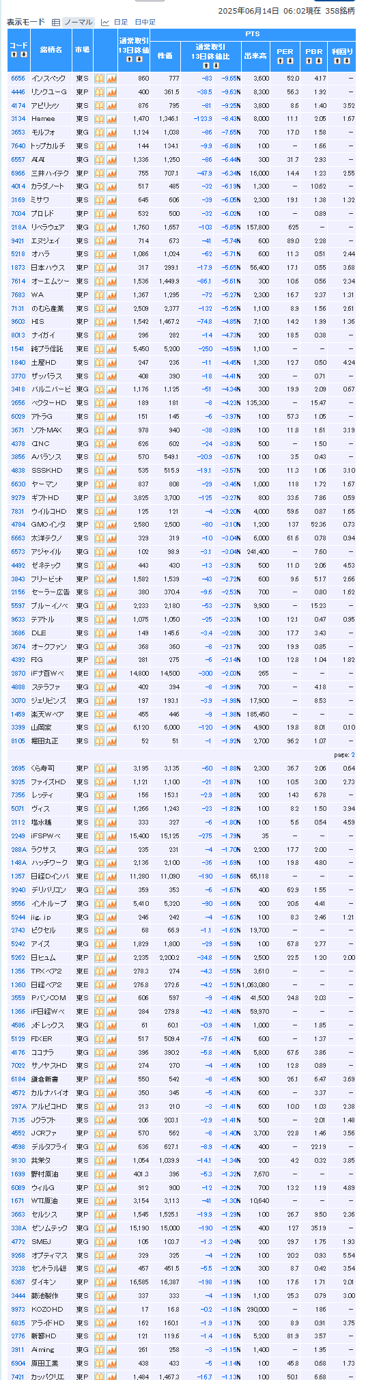Open the chart icon for インスペック row
This screenshot has width=366, height=1380.
point(111,79)
